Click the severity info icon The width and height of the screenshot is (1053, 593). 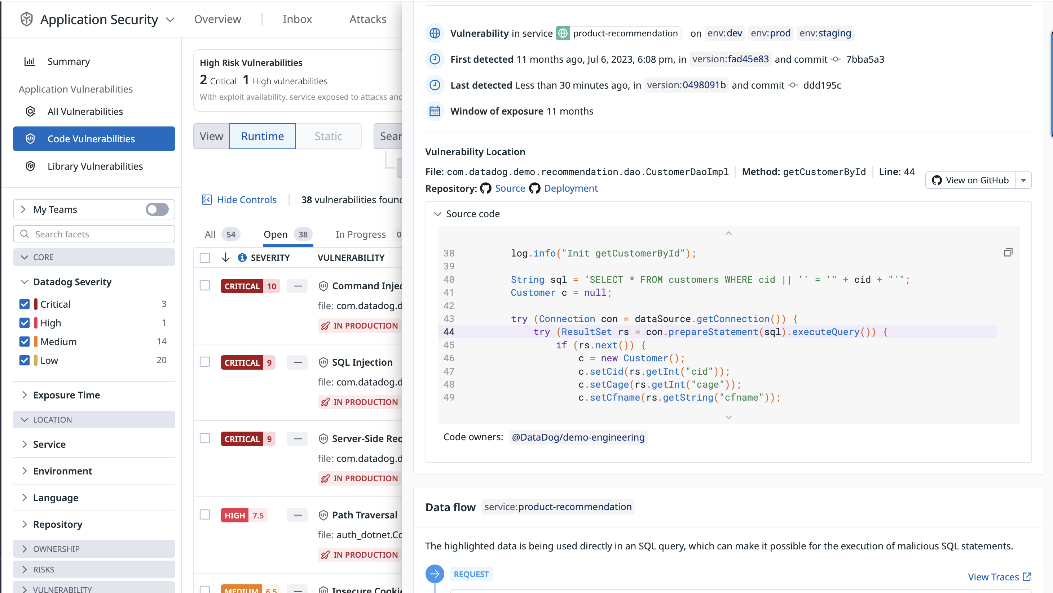242,258
